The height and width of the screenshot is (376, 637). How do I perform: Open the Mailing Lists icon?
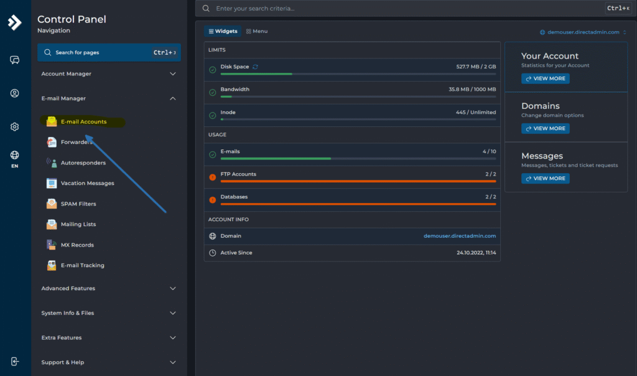[x=52, y=225]
